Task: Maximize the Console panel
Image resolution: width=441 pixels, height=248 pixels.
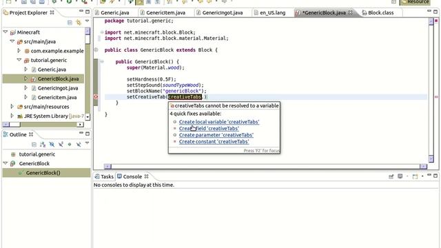Action: [x=435, y=176]
